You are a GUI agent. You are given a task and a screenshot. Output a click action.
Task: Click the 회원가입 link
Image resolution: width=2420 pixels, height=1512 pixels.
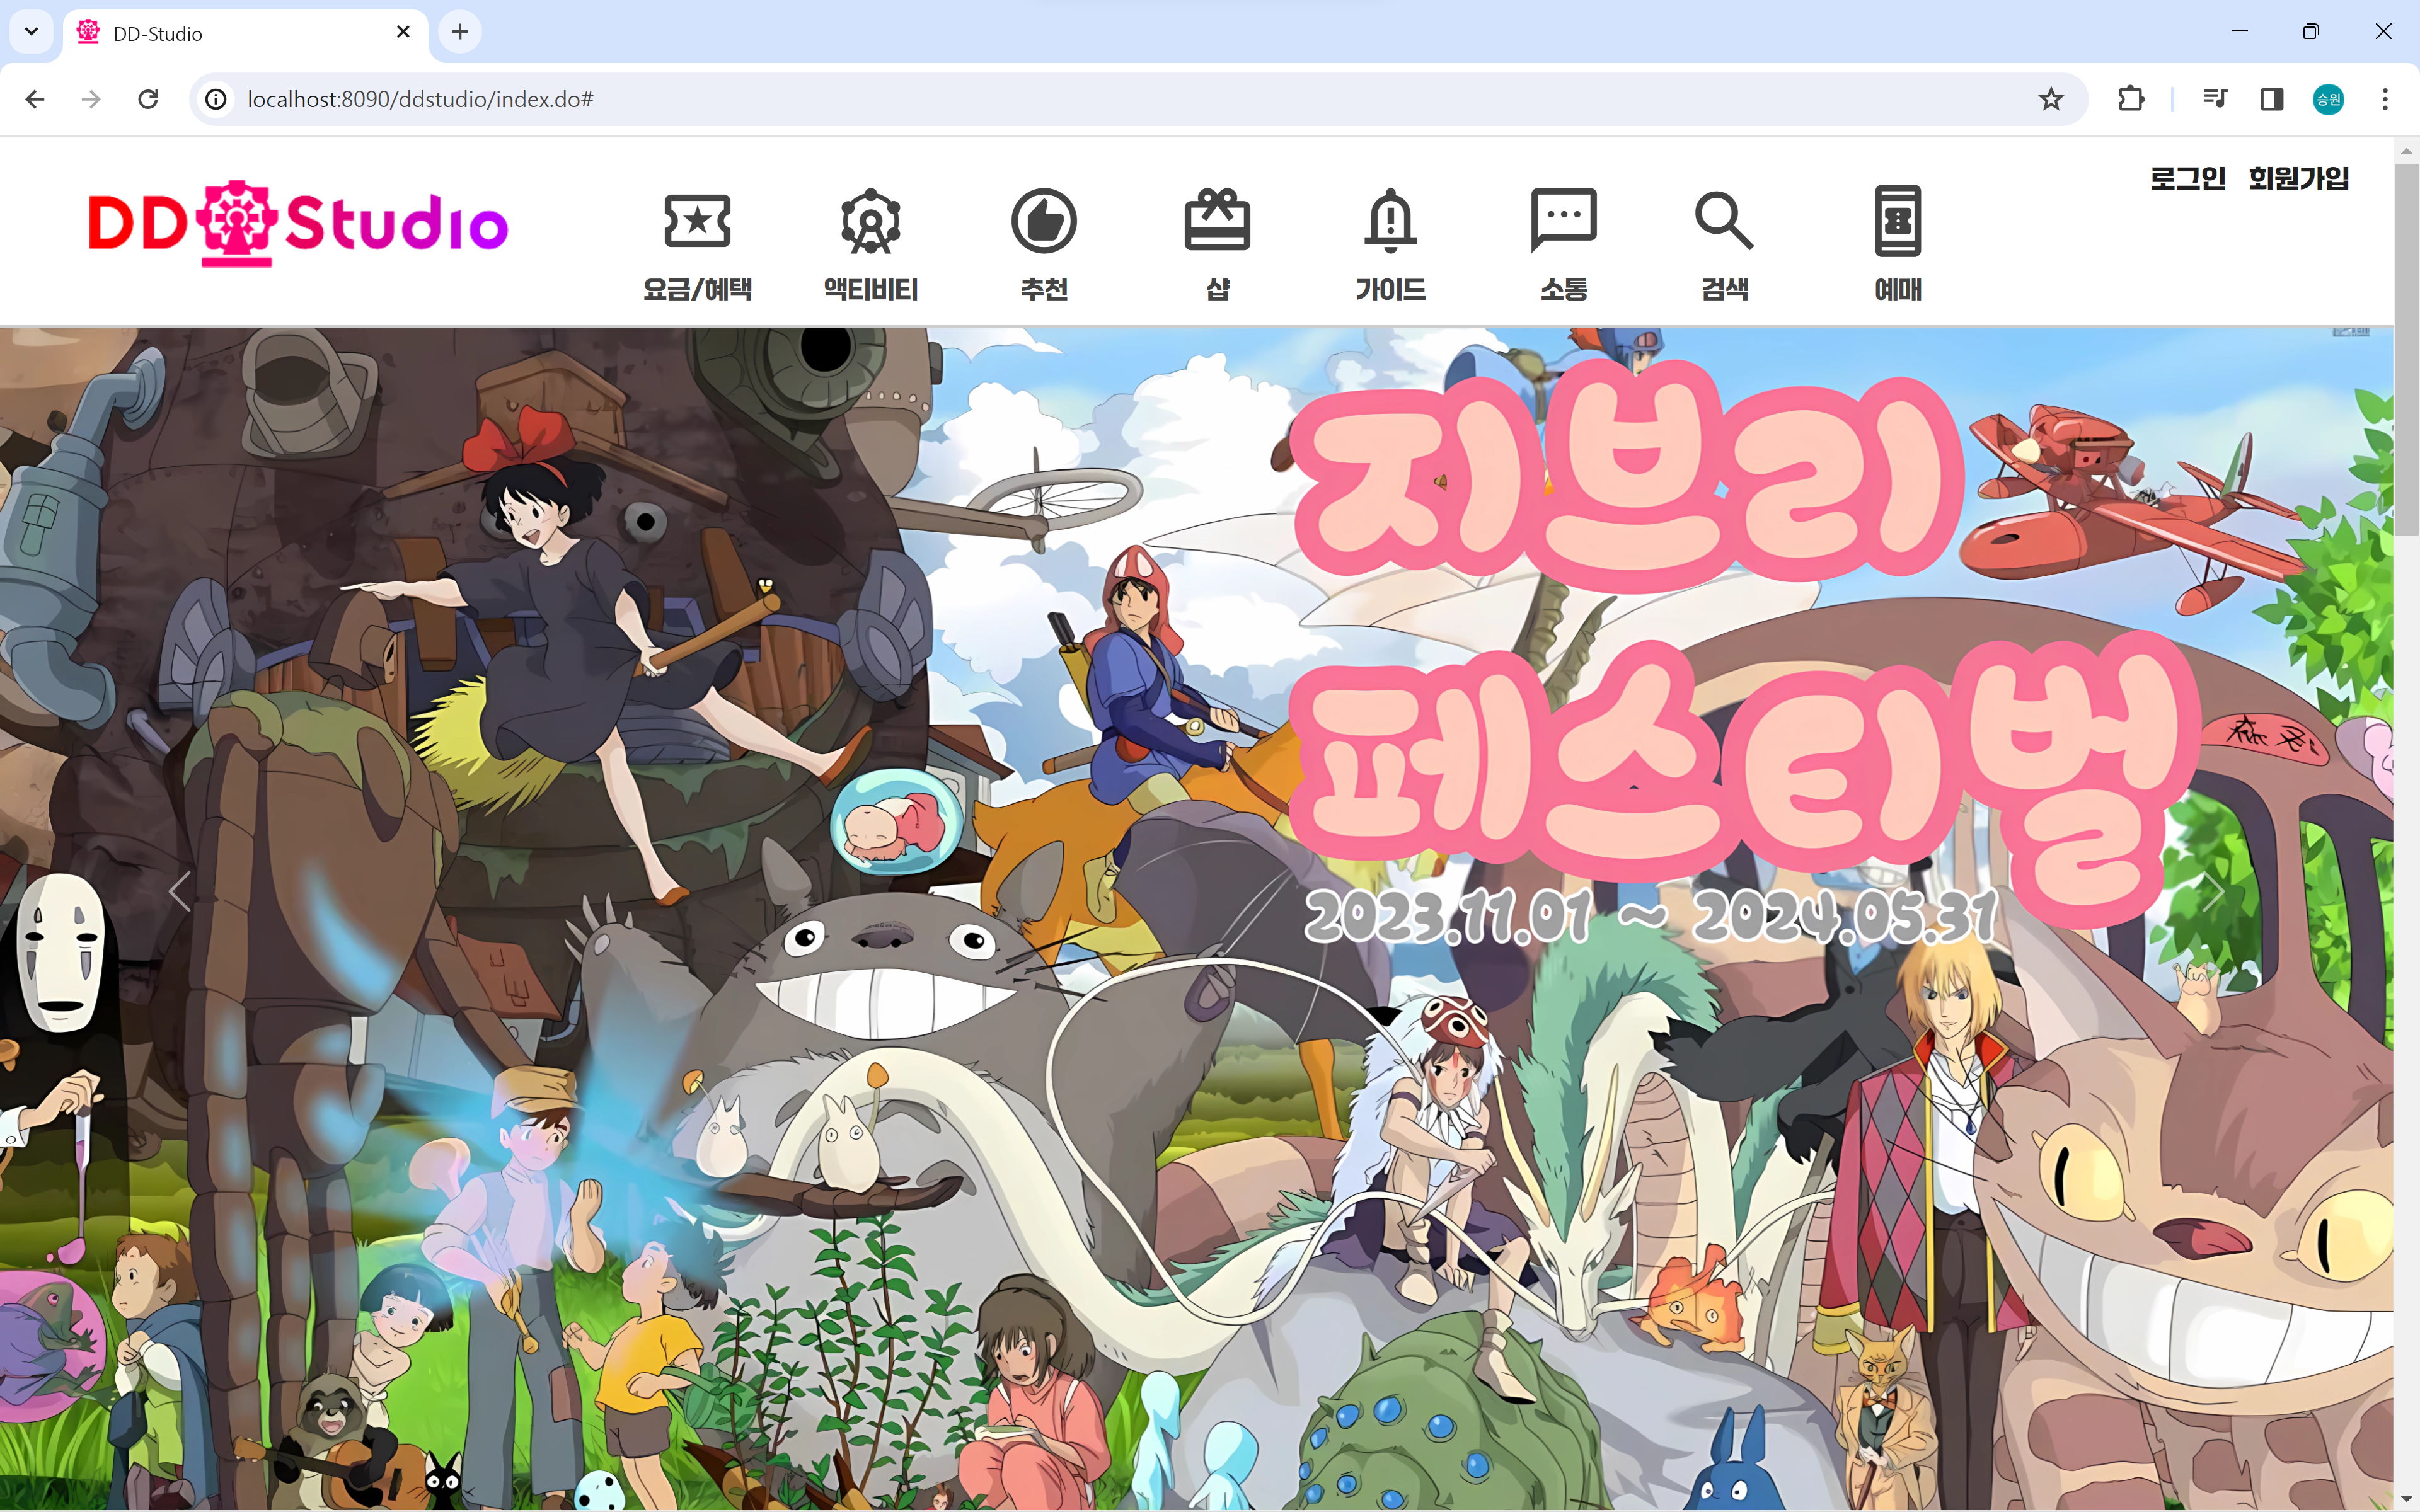click(2298, 178)
